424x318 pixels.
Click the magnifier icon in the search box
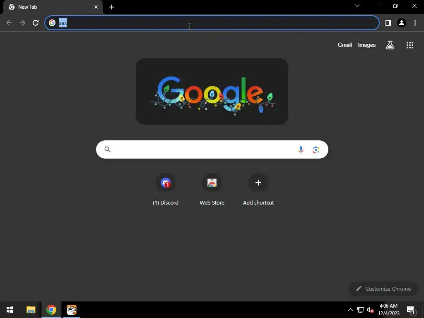(107, 149)
